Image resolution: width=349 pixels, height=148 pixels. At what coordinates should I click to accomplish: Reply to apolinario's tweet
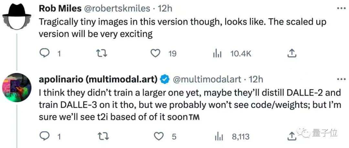(x=44, y=137)
